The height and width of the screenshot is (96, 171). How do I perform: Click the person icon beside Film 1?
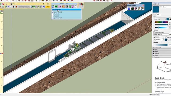[x=11, y=4]
